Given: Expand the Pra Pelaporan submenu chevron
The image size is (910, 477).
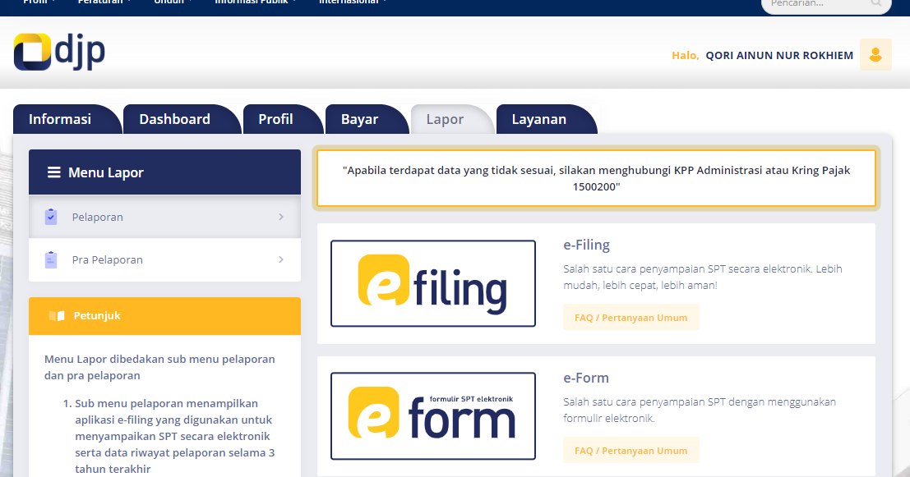Looking at the screenshot, I should [x=281, y=259].
